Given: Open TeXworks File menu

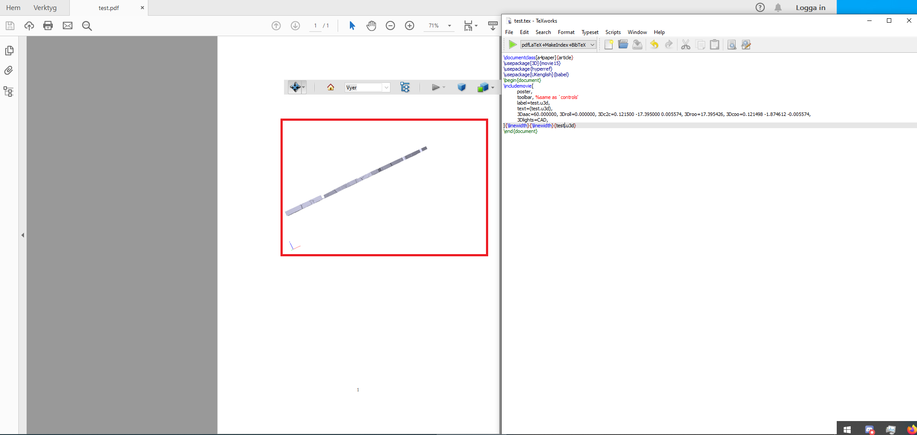Looking at the screenshot, I should click(509, 32).
